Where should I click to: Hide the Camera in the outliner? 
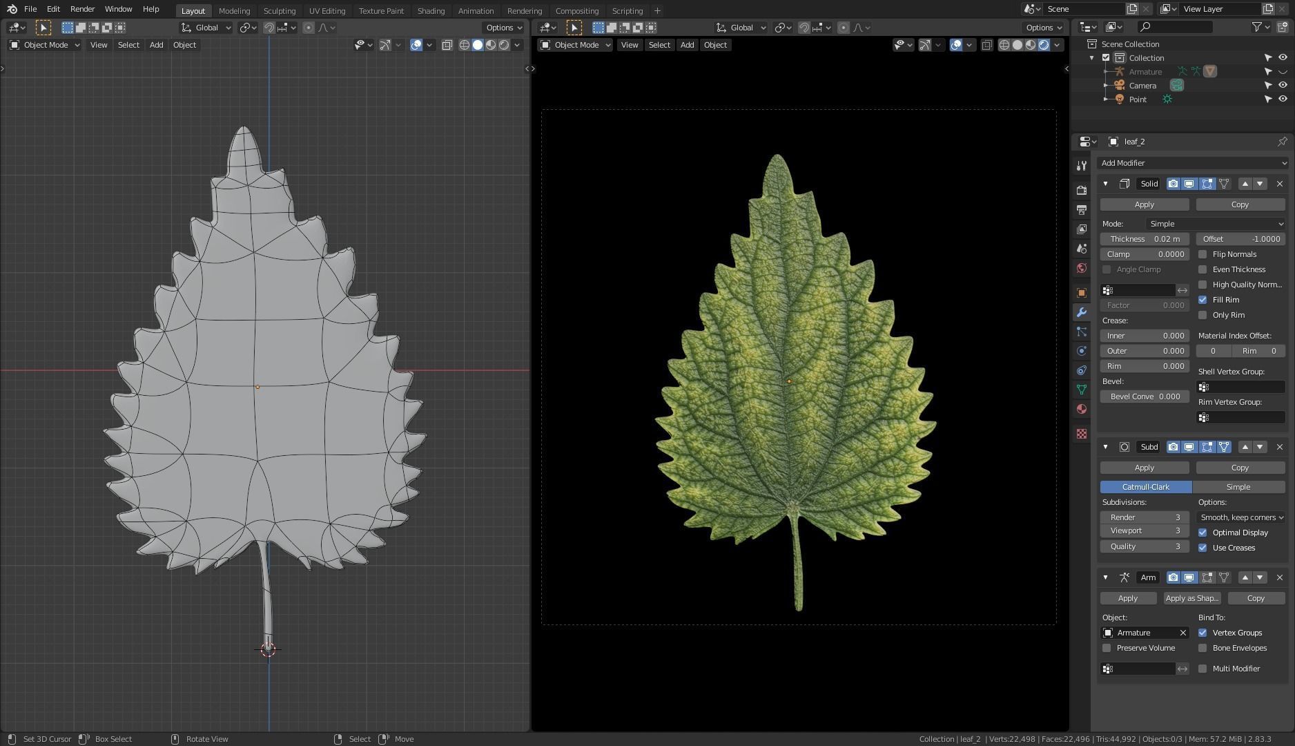pos(1283,86)
